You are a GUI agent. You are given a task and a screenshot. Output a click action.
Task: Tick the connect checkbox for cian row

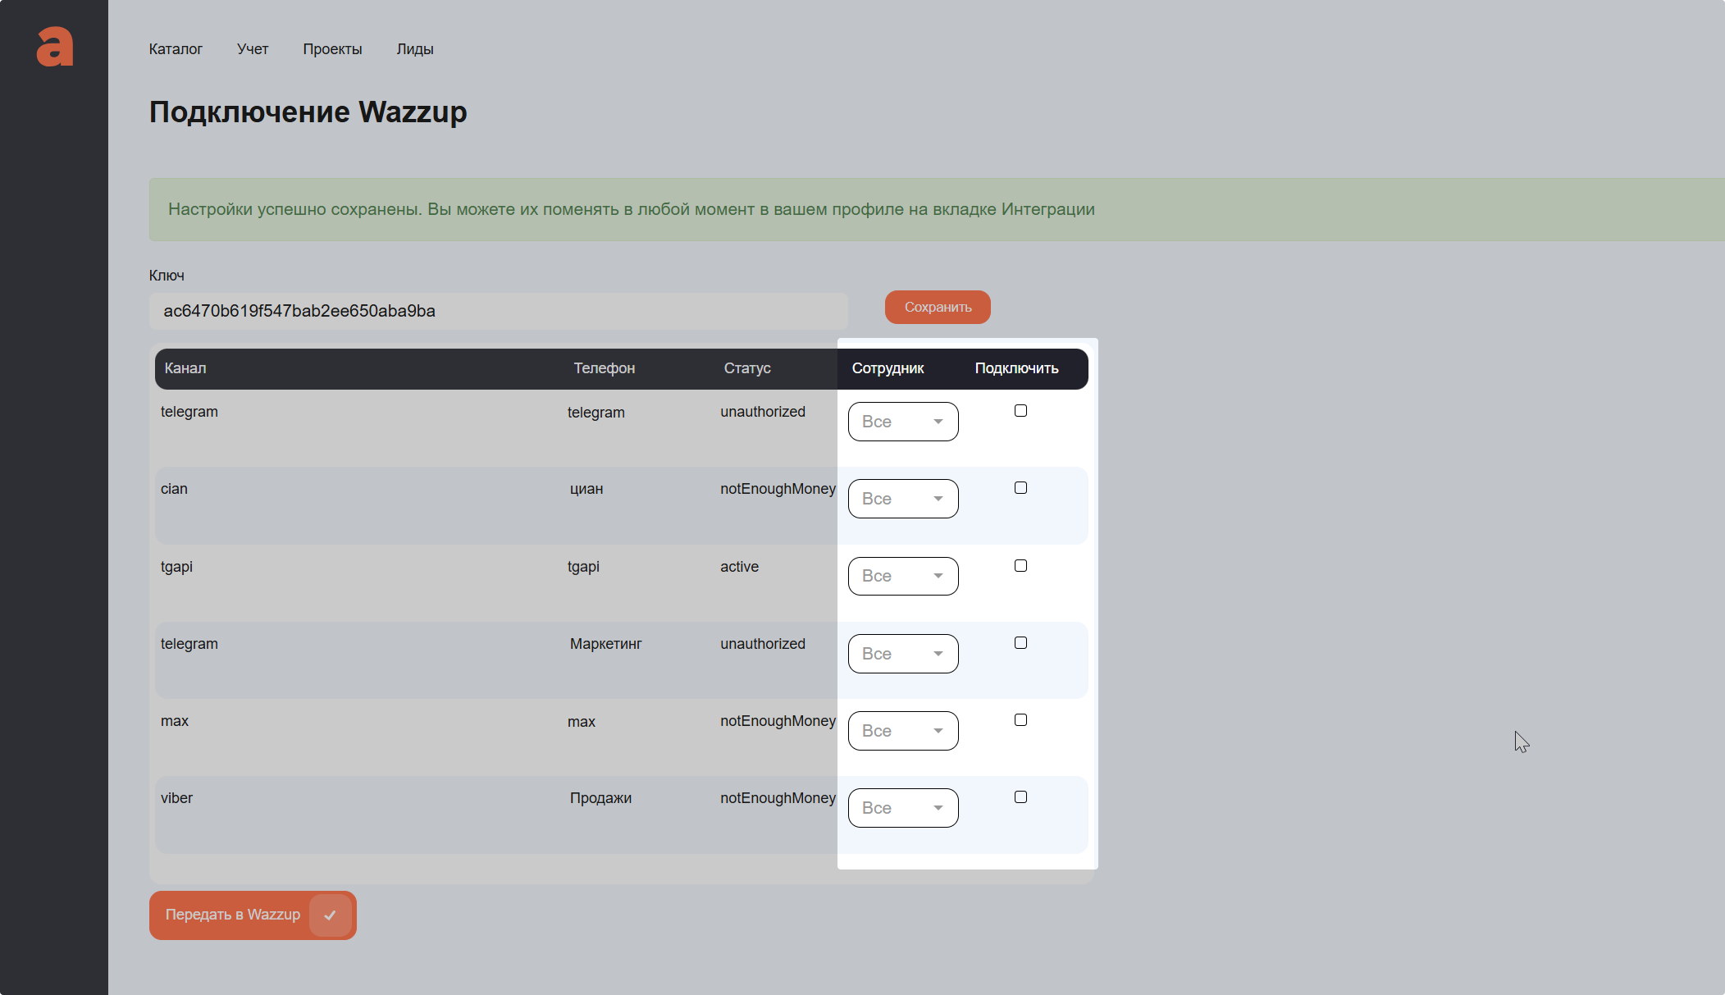[1020, 488]
